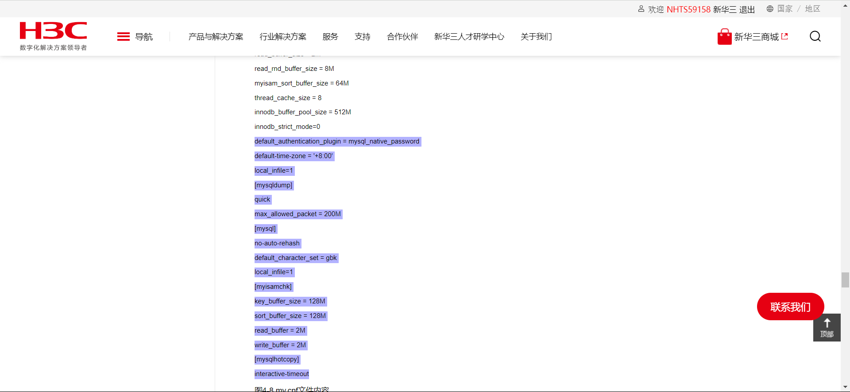Screen dimensions: 850x392
Task: Click 'local_infile=1' above [mysqldump]
Action: tap(274, 171)
